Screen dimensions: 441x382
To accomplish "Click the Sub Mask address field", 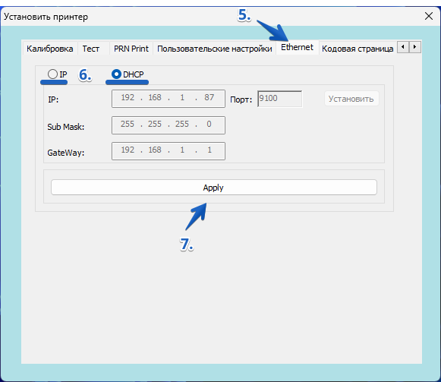I will click(x=169, y=125).
